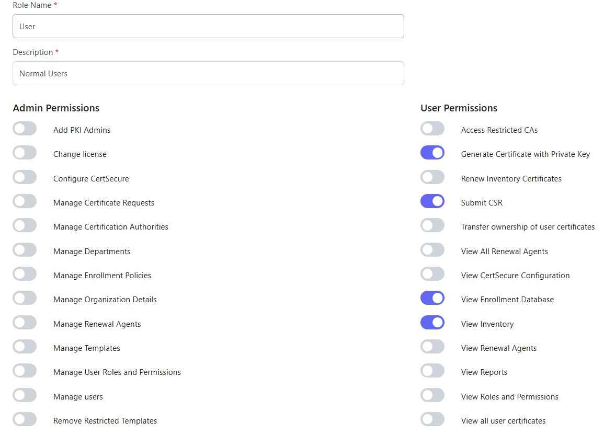Enable Access Restricted CAs toggle
The image size is (604, 434).
pyautogui.click(x=432, y=129)
